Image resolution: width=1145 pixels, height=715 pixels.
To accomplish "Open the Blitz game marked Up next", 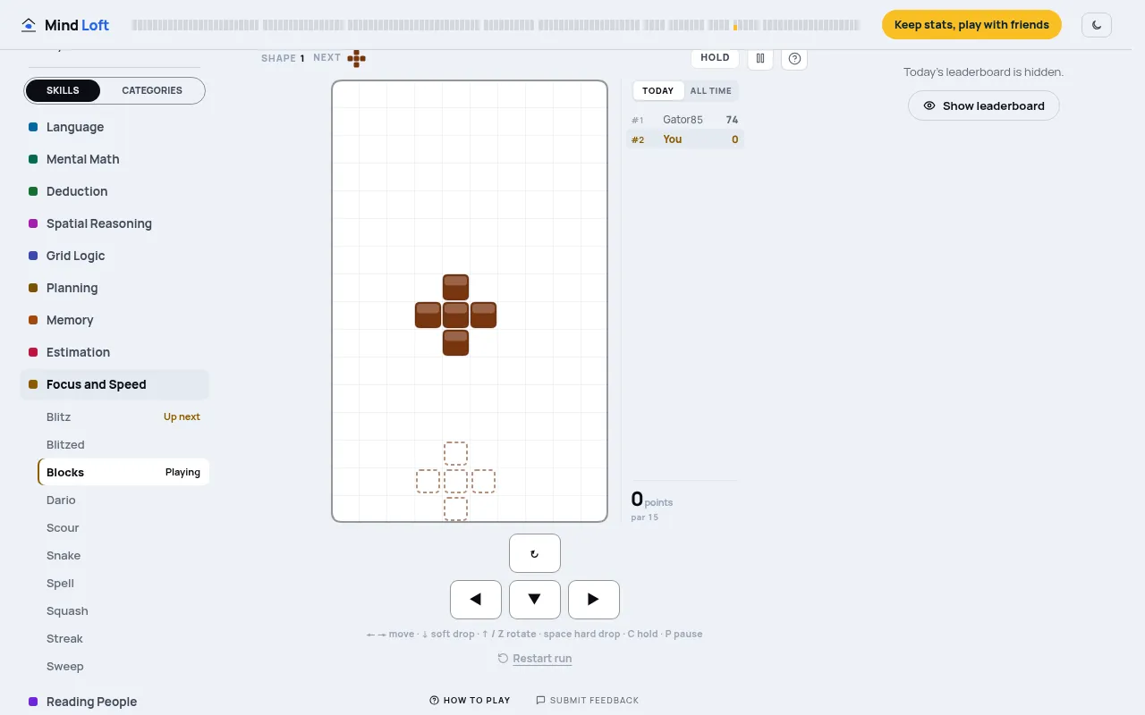I will pyautogui.click(x=123, y=416).
